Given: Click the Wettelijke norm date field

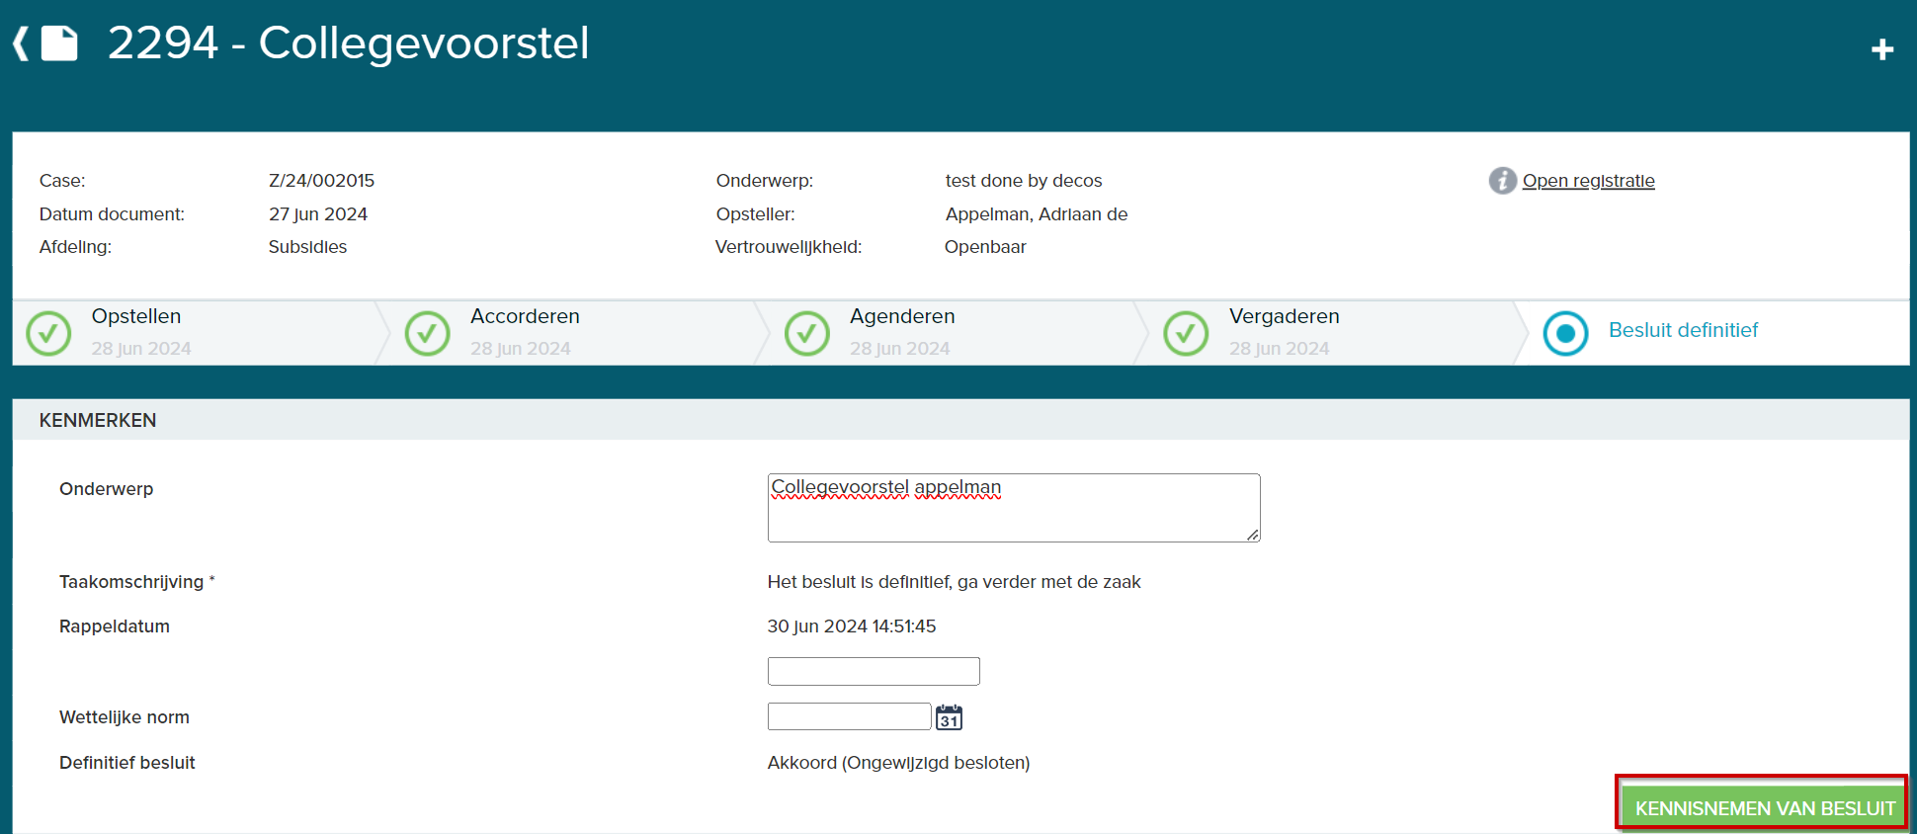Looking at the screenshot, I should click(x=849, y=716).
